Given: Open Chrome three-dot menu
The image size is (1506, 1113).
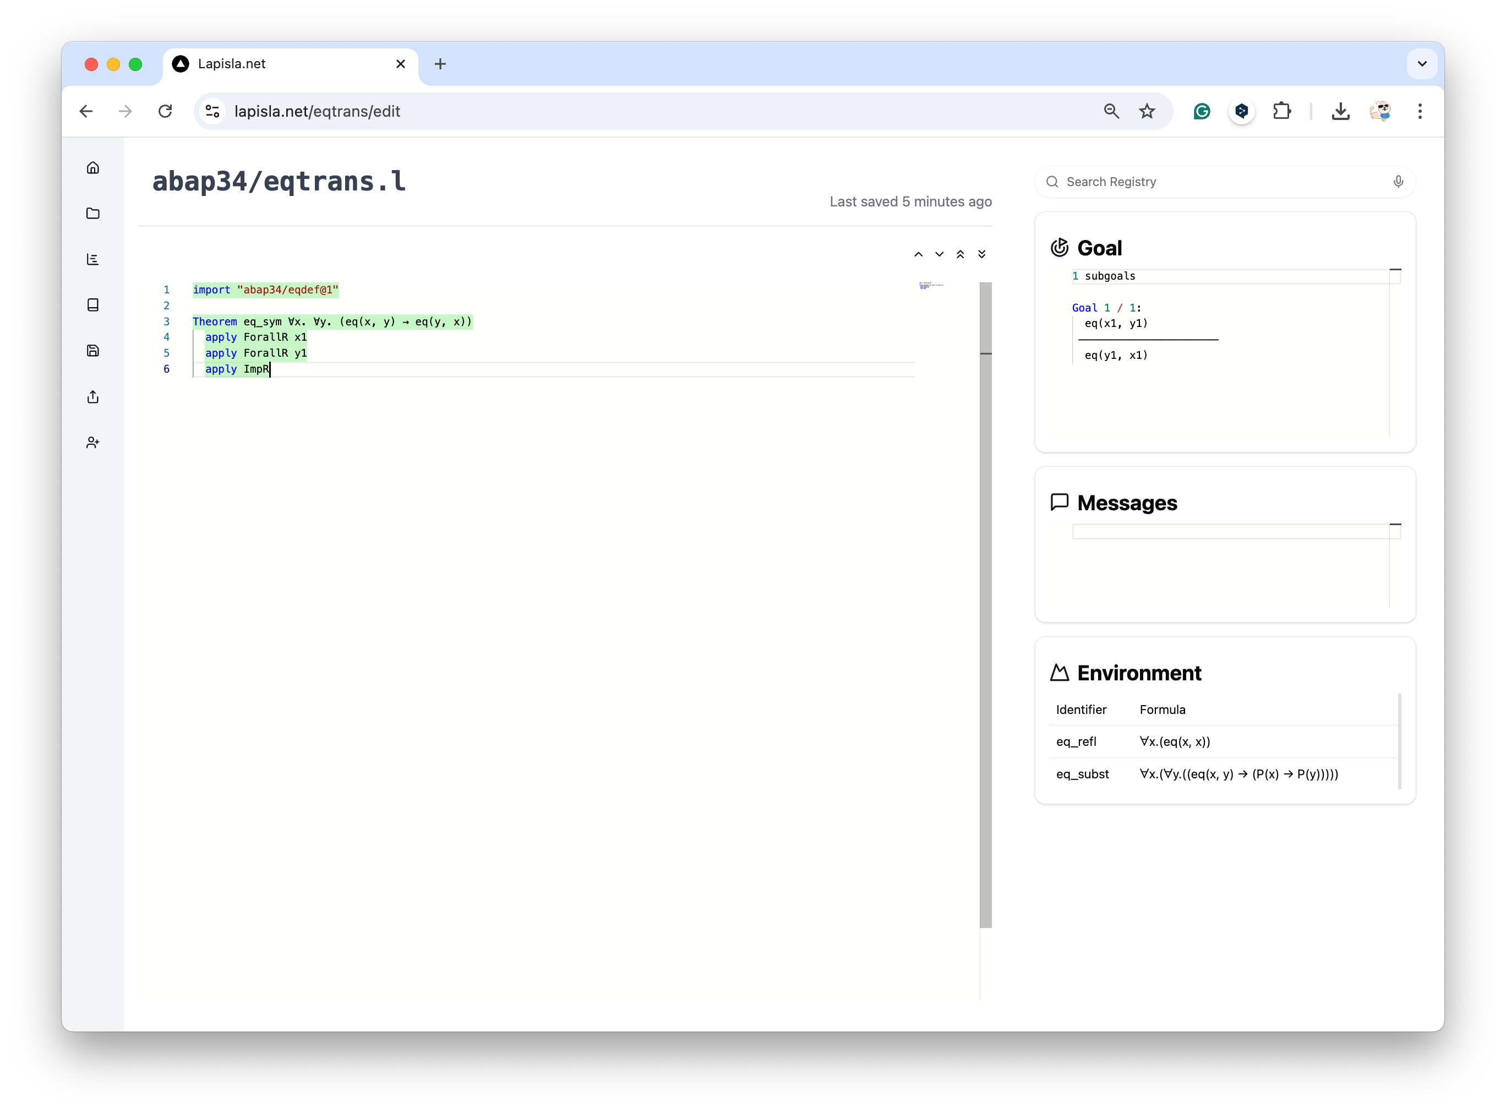Looking at the screenshot, I should [x=1420, y=111].
